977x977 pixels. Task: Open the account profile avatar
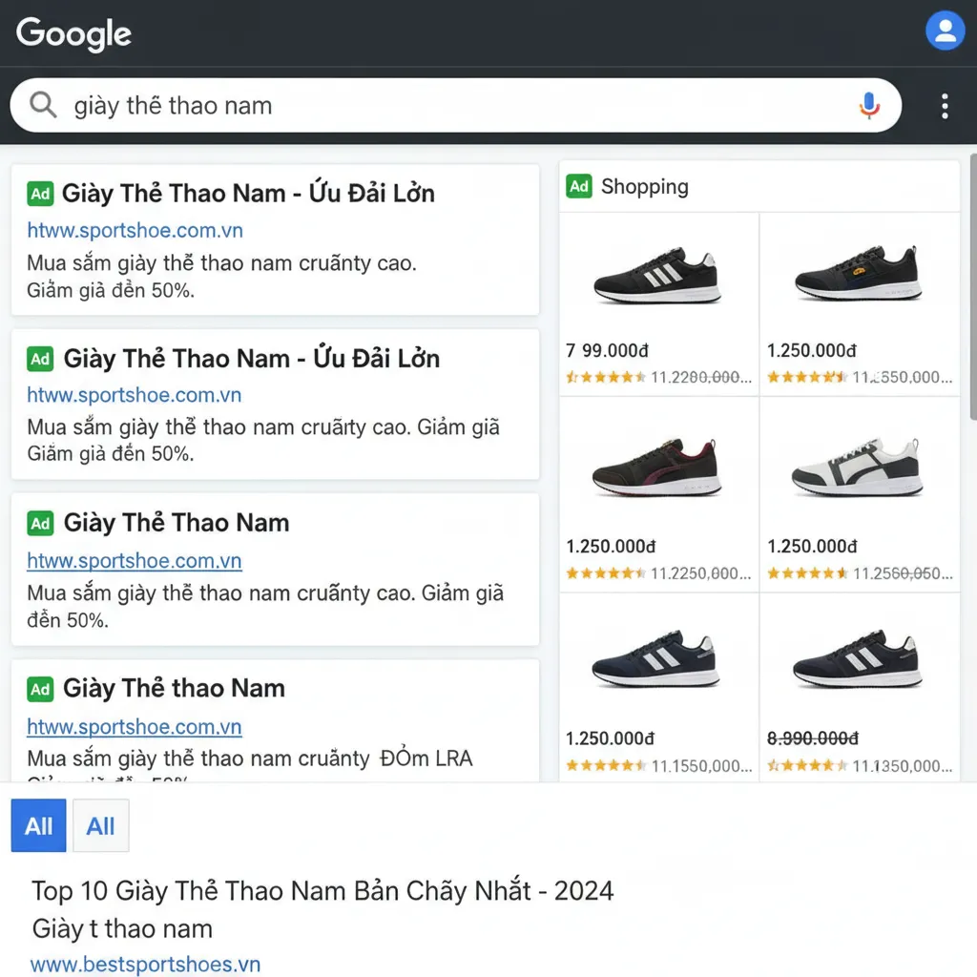tap(945, 31)
